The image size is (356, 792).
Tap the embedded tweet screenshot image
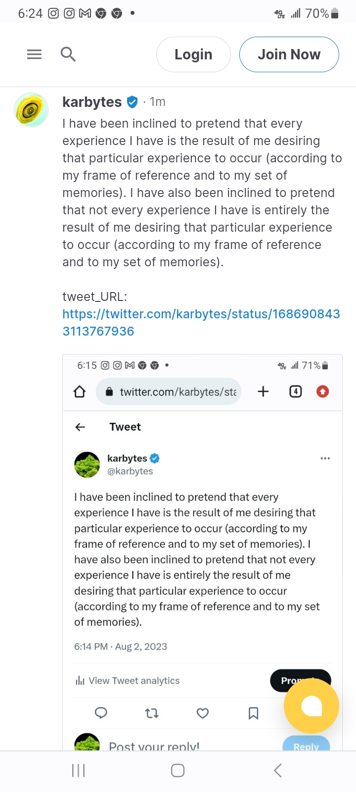click(x=202, y=544)
